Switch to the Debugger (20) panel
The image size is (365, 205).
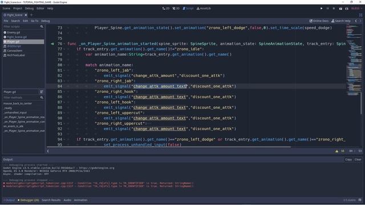pos(29,200)
